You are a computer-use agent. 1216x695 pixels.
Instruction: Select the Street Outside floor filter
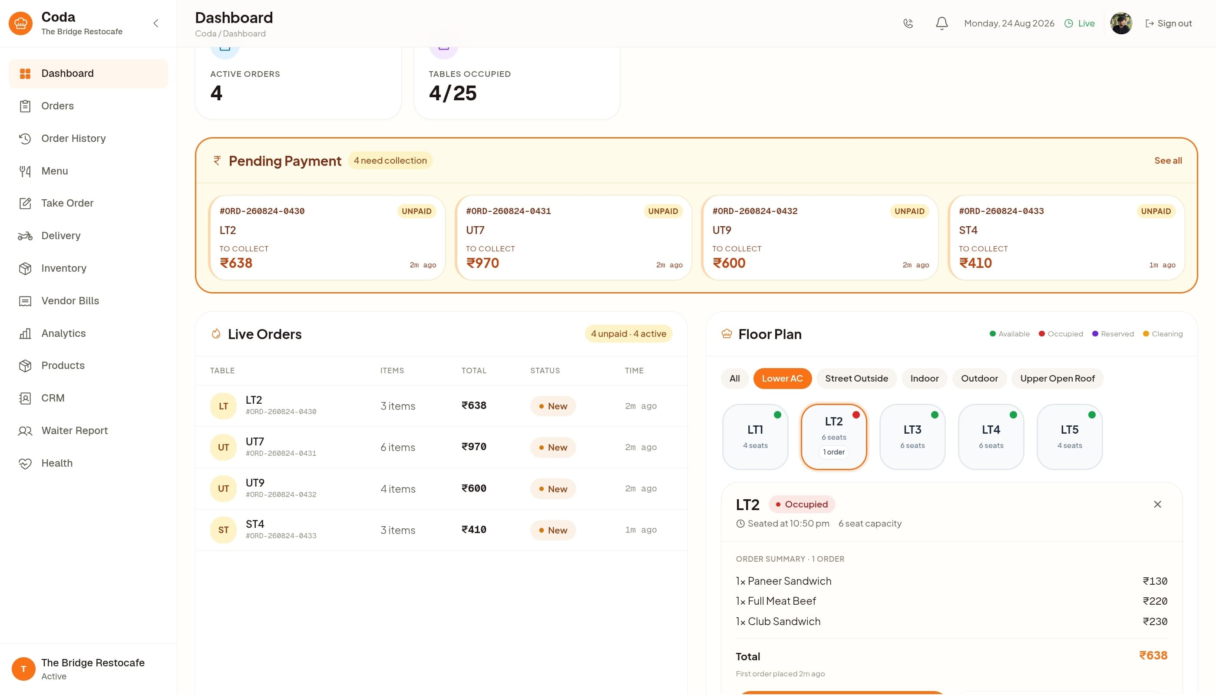pos(856,378)
